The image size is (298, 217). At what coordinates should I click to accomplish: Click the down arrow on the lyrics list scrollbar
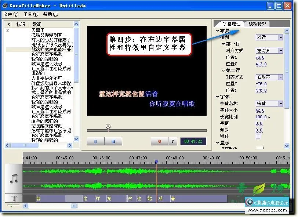coord(76,139)
